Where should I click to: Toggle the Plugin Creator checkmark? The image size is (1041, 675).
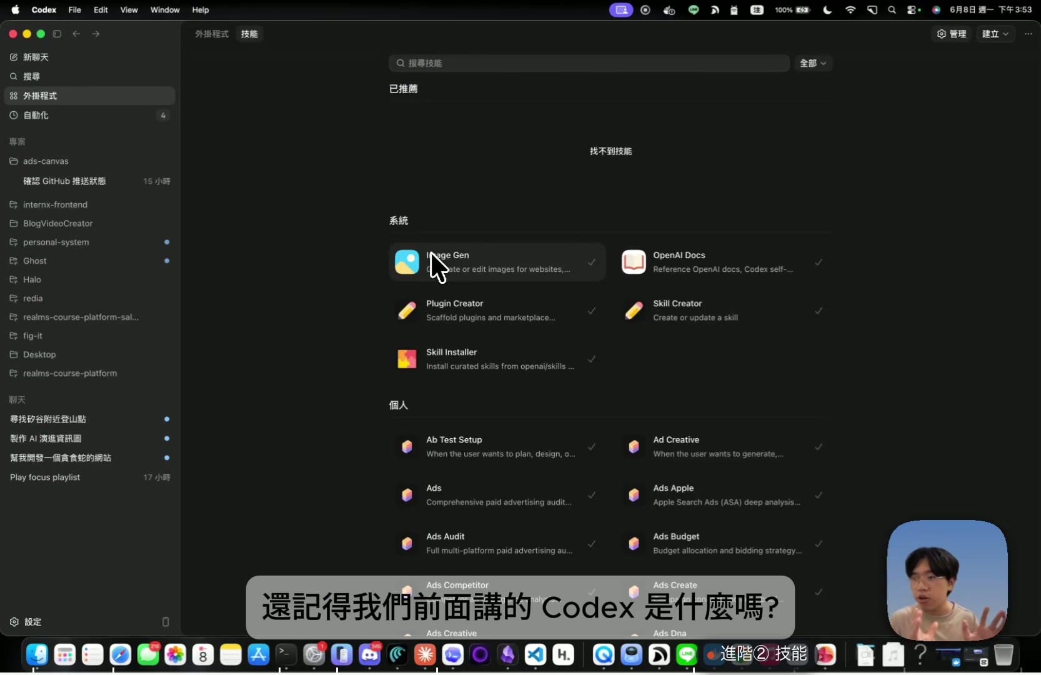(591, 311)
